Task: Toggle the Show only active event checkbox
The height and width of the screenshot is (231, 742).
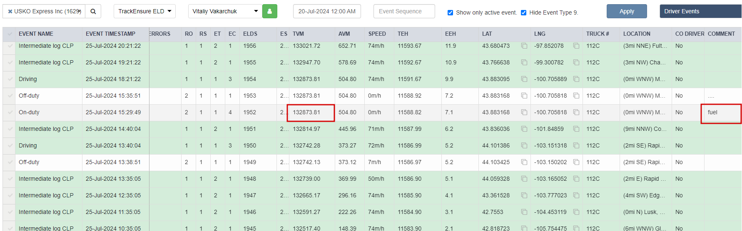Action: point(450,12)
